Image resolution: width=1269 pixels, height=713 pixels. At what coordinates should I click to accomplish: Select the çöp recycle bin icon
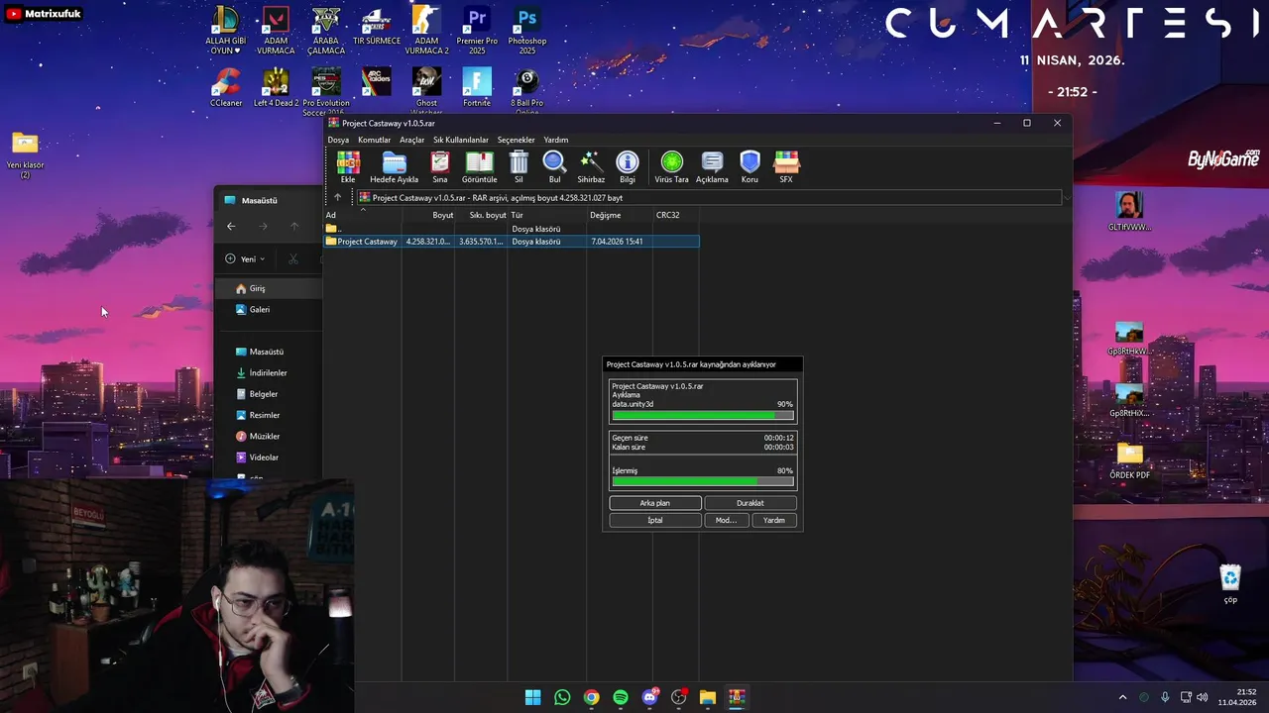tap(1230, 584)
